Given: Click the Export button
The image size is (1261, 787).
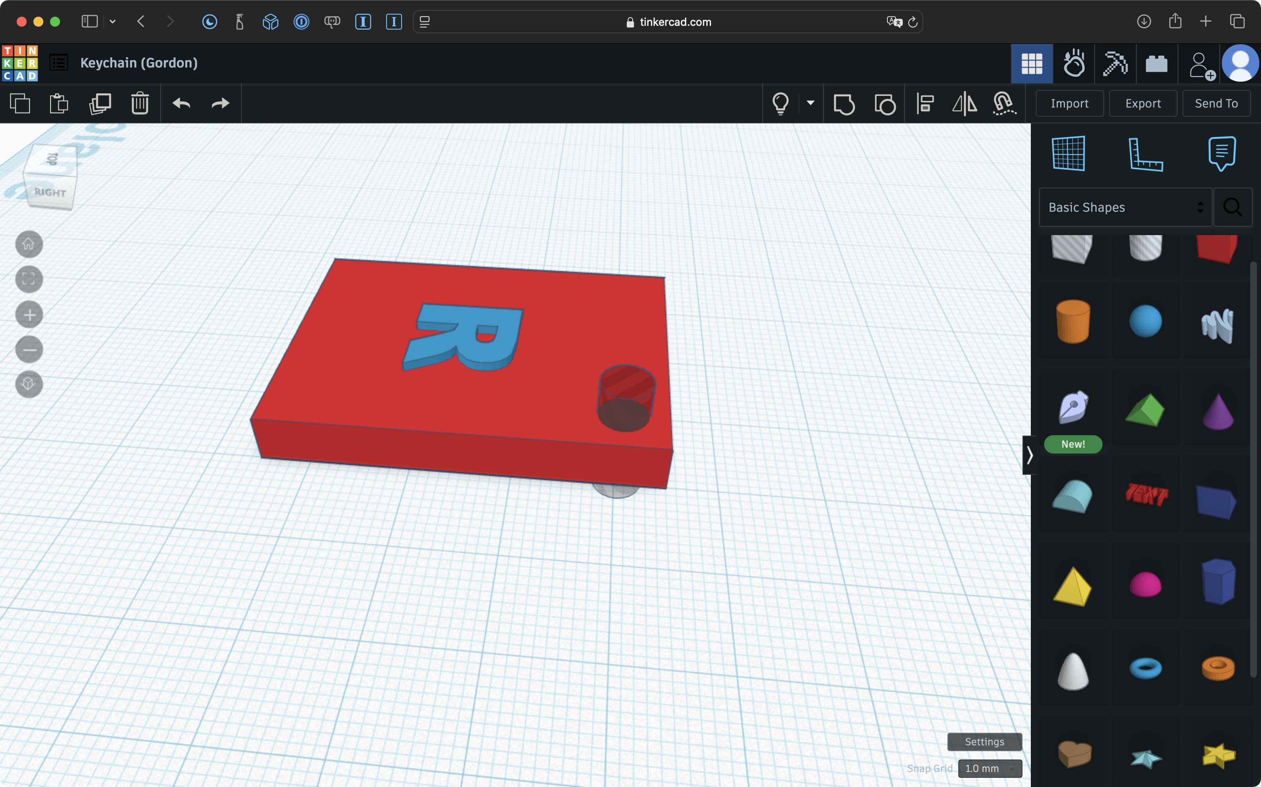Looking at the screenshot, I should point(1143,103).
